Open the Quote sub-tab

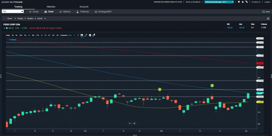tap(34, 12)
